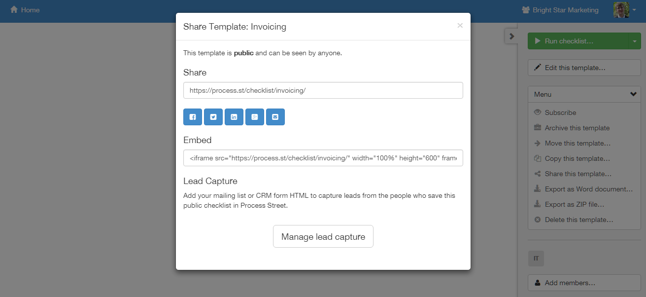646x297 pixels.
Task: Close the Share Template dialog
Action: (460, 26)
